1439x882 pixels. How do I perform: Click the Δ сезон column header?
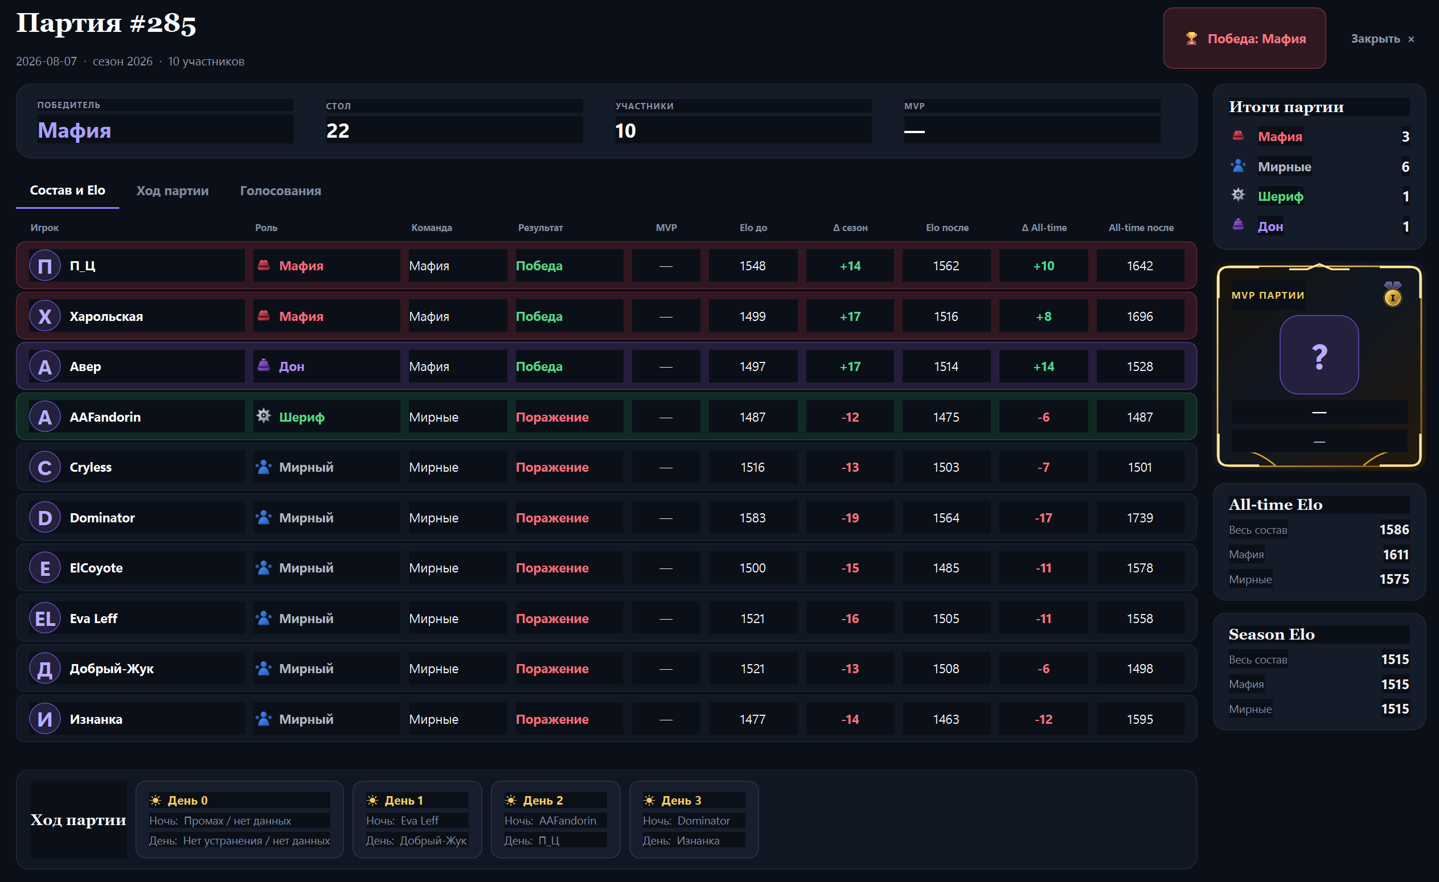click(x=850, y=228)
